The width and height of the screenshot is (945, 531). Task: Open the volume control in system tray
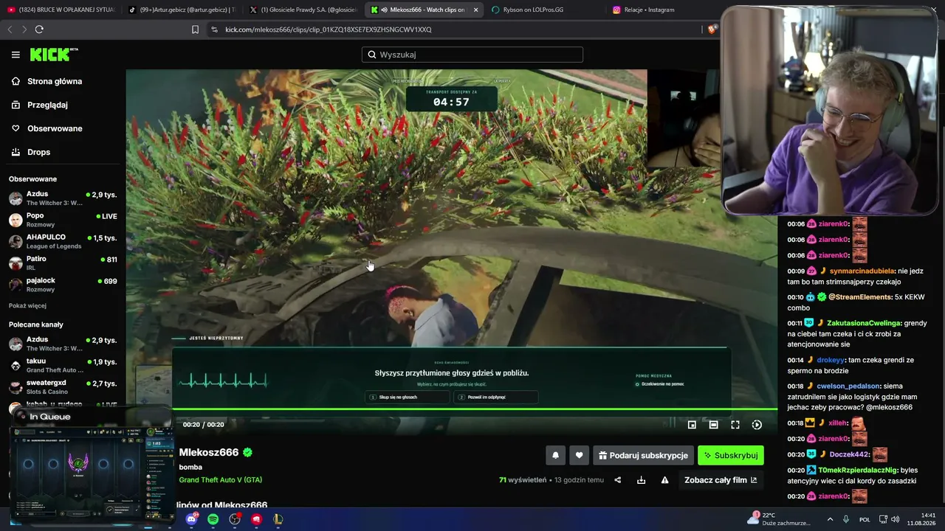click(896, 519)
